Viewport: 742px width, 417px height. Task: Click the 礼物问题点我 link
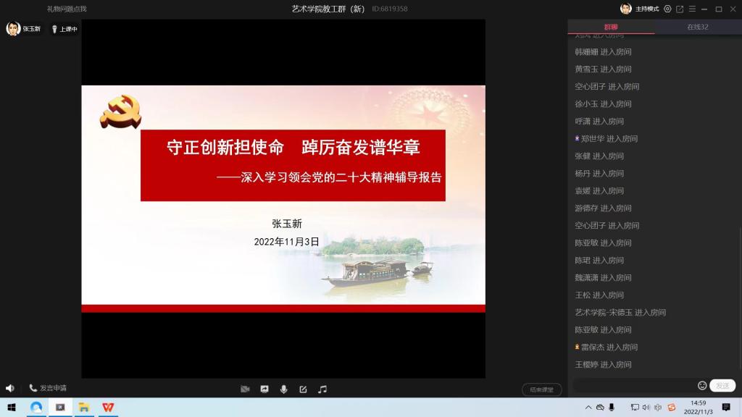pyautogui.click(x=67, y=9)
